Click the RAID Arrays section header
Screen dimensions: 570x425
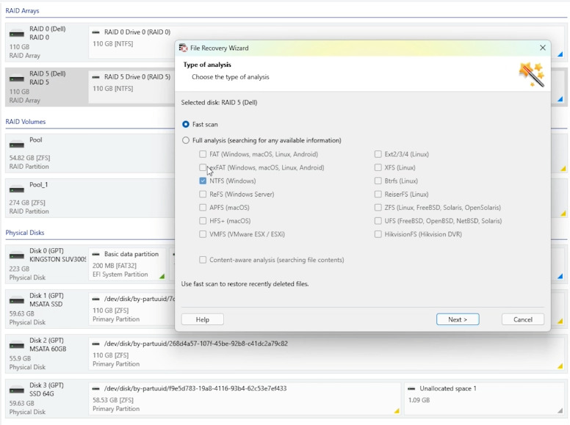click(x=22, y=10)
